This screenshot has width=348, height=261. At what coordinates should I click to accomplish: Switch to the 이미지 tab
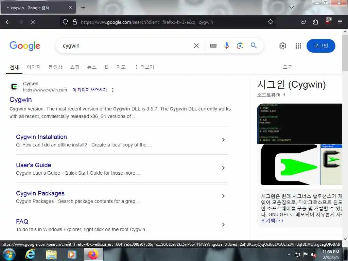[34, 67]
